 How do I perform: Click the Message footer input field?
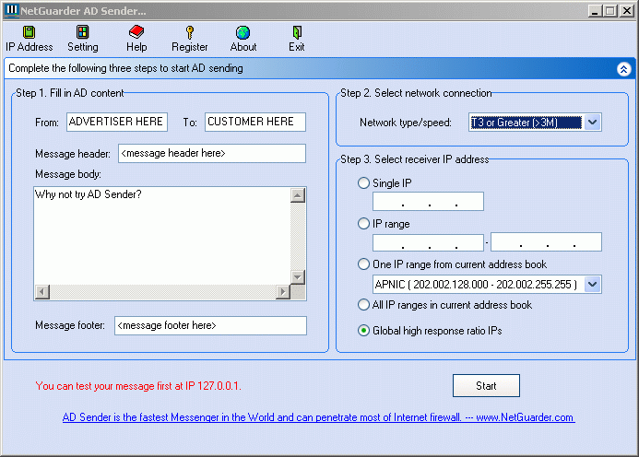tap(210, 325)
